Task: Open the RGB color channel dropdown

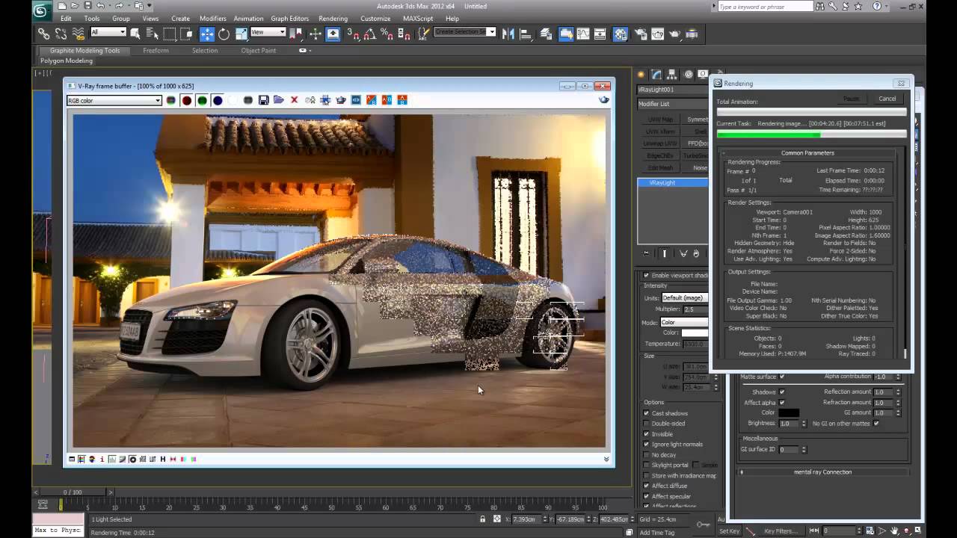Action: coord(157,100)
